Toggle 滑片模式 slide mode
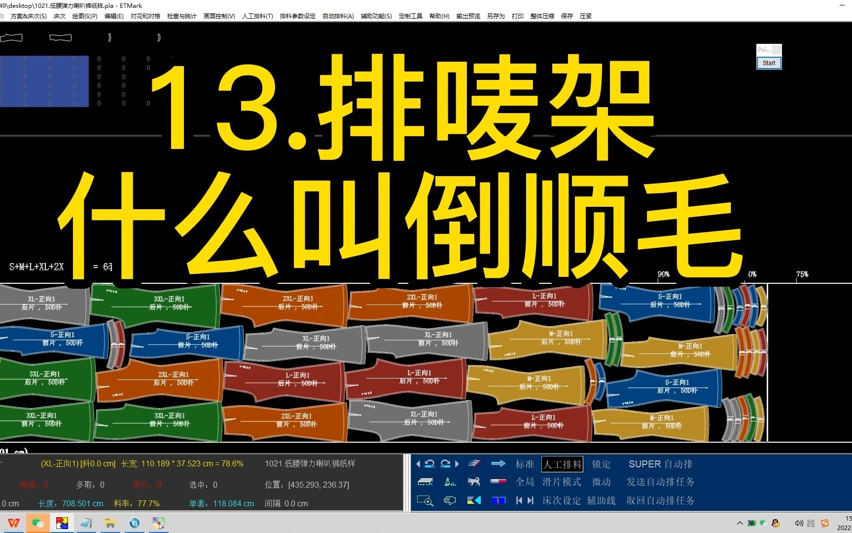Screen dimensions: 852x533 (562, 482)
